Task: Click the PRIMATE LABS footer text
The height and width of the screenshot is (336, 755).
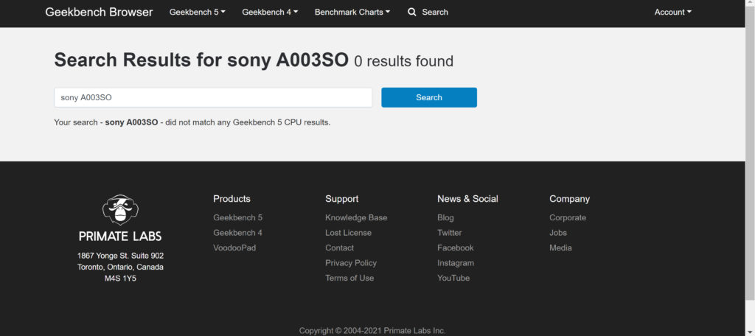Action: click(120, 237)
